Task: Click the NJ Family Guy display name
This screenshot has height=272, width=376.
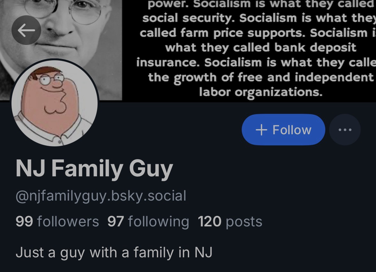Action: coord(94,169)
